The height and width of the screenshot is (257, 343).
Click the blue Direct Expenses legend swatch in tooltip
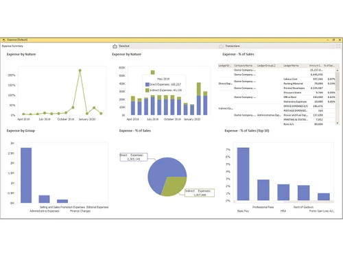click(147, 84)
